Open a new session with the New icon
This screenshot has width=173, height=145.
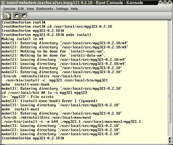[7, 16]
